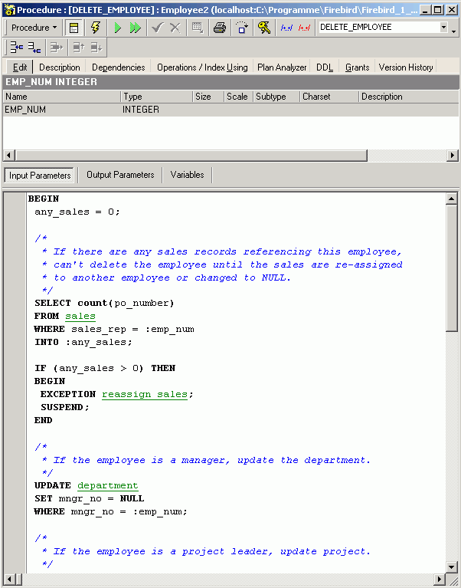The image size is (461, 588).
Task: Click the 'department' table hyperlink
Action: pos(108,485)
